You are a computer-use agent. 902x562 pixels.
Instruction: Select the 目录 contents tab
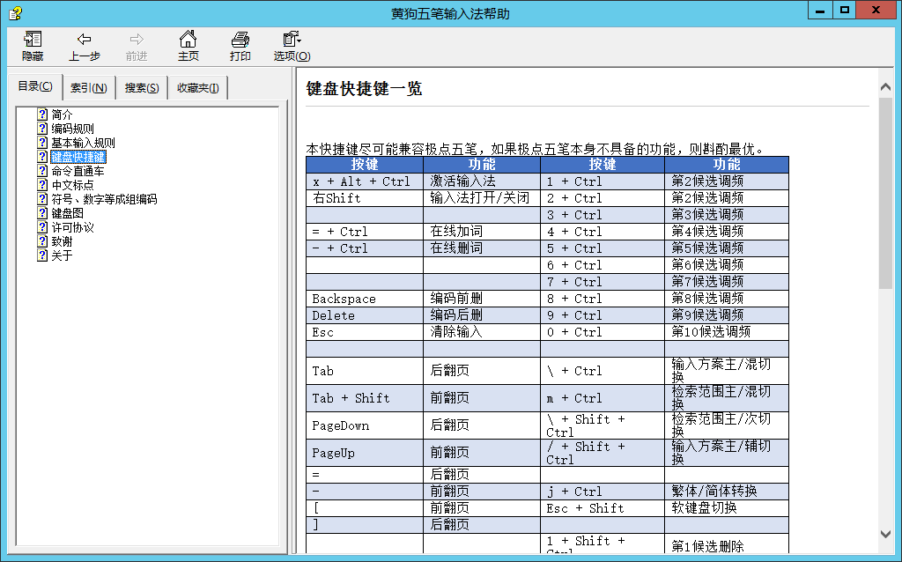[35, 86]
